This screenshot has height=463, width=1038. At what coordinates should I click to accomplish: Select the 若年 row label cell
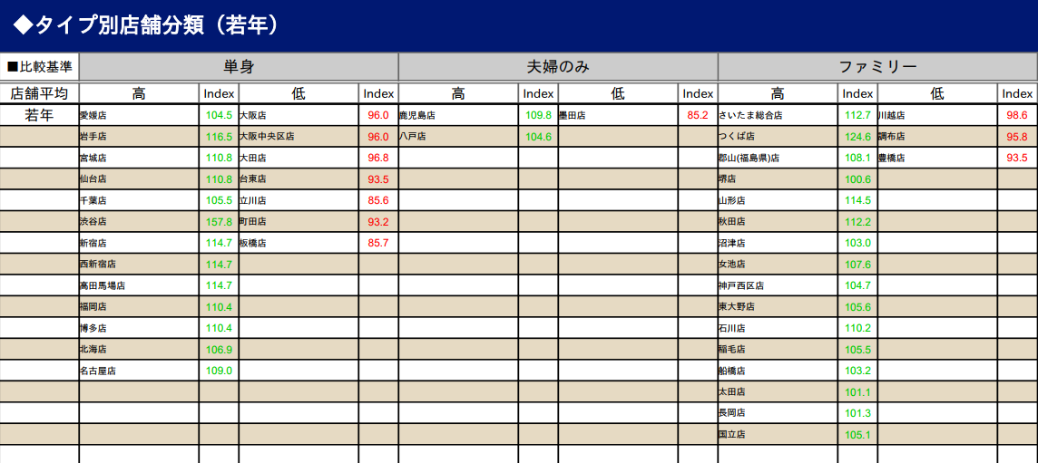point(40,115)
